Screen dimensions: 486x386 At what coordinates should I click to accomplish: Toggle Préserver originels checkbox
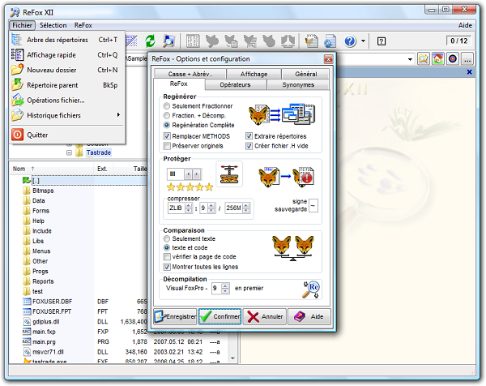(167, 145)
